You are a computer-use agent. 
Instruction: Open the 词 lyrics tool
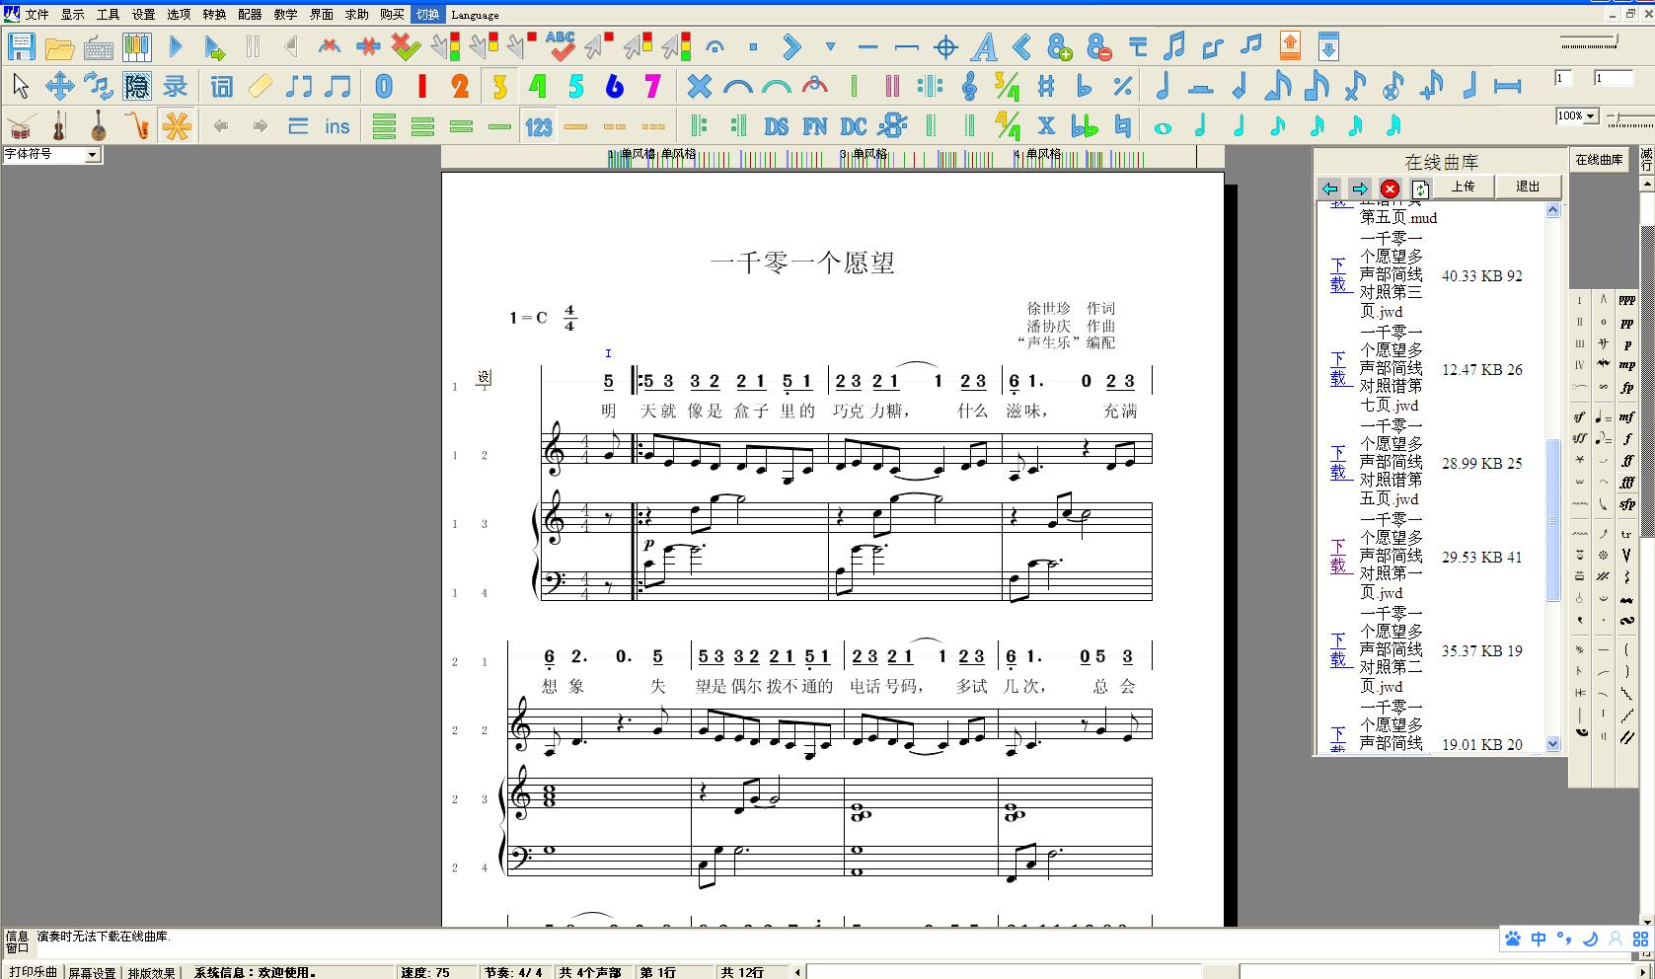point(221,86)
